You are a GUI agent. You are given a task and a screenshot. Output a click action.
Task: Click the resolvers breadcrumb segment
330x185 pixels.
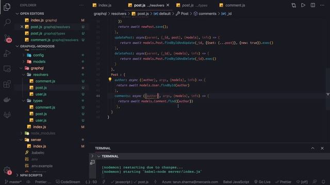coord(119,14)
